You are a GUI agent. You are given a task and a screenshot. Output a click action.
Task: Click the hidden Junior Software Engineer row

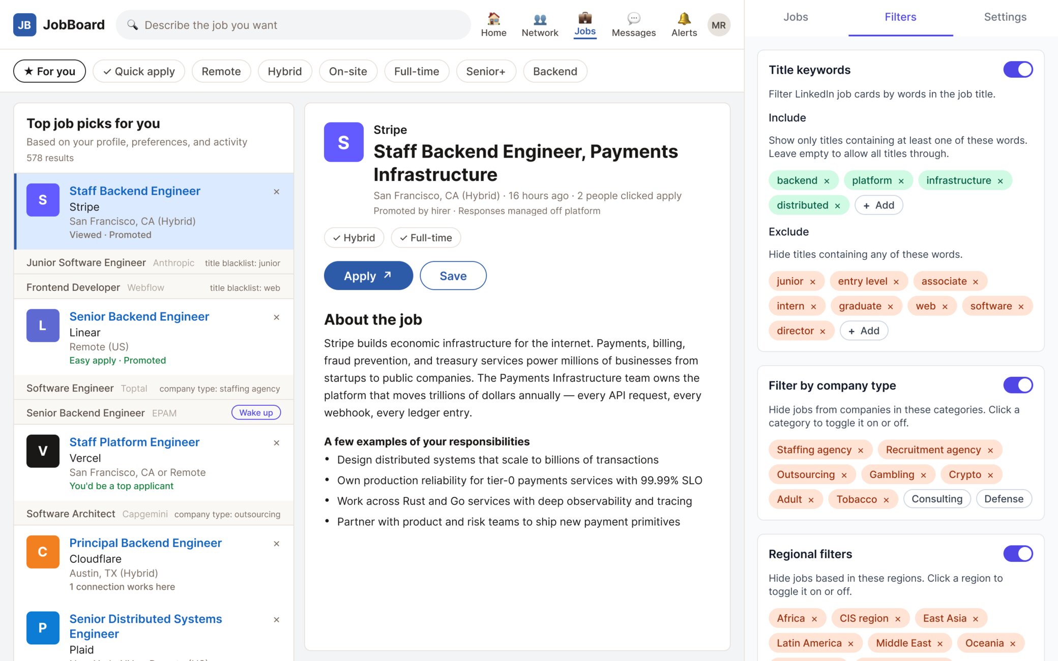(x=154, y=262)
